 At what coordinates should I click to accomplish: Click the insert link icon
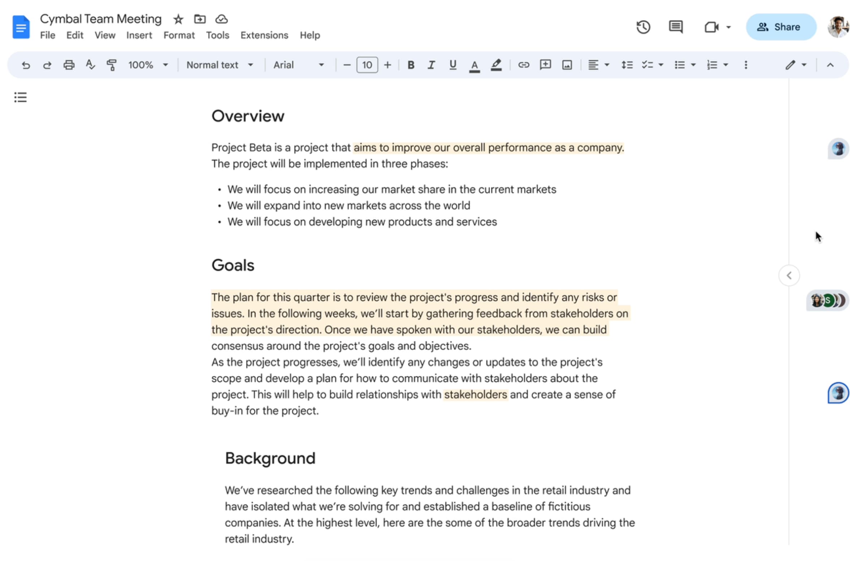[x=523, y=65]
